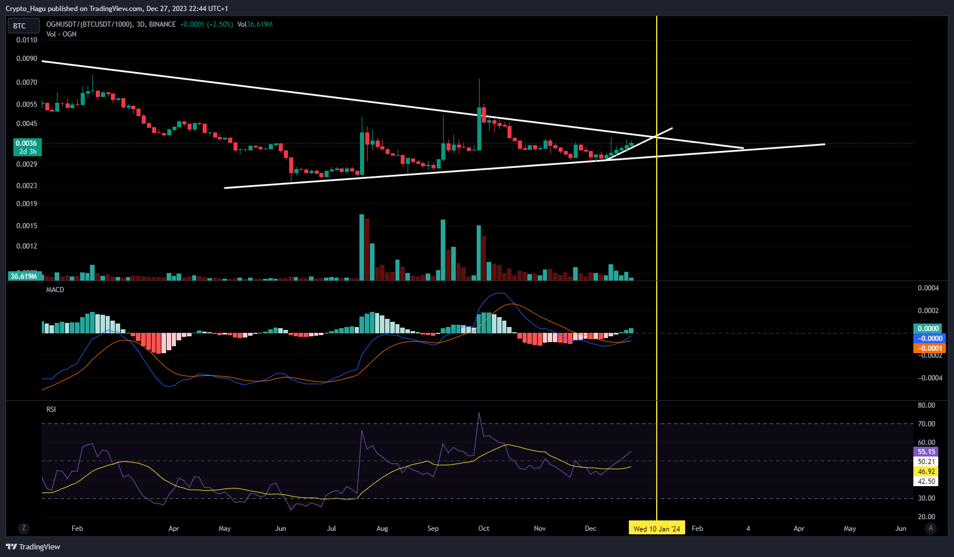The width and height of the screenshot is (954, 557).
Task: Click the Aug time axis label
Action: [x=382, y=529]
